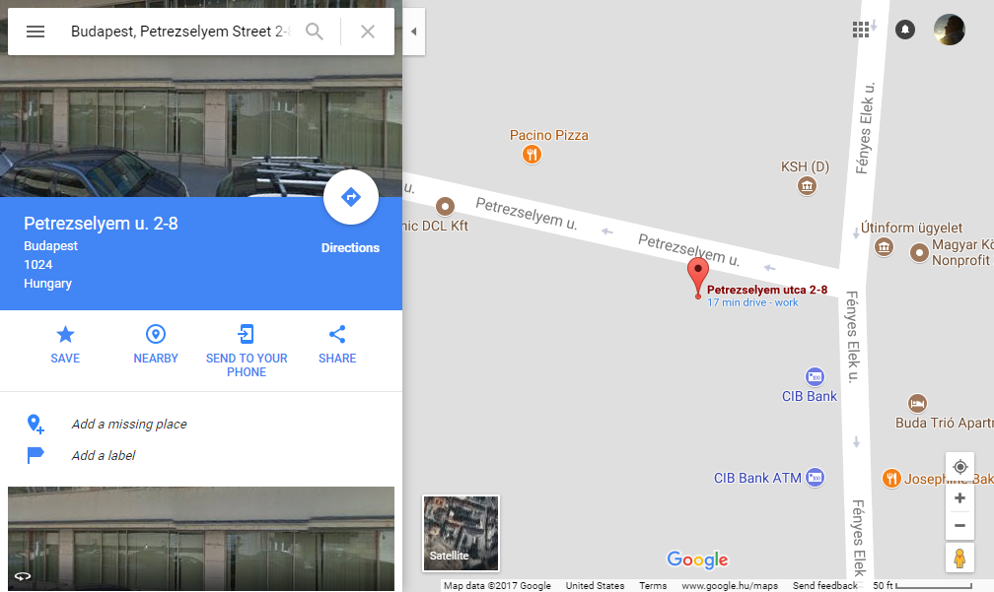Clear the search box with the X
Image resolution: width=994 pixels, height=592 pixels.
click(368, 31)
